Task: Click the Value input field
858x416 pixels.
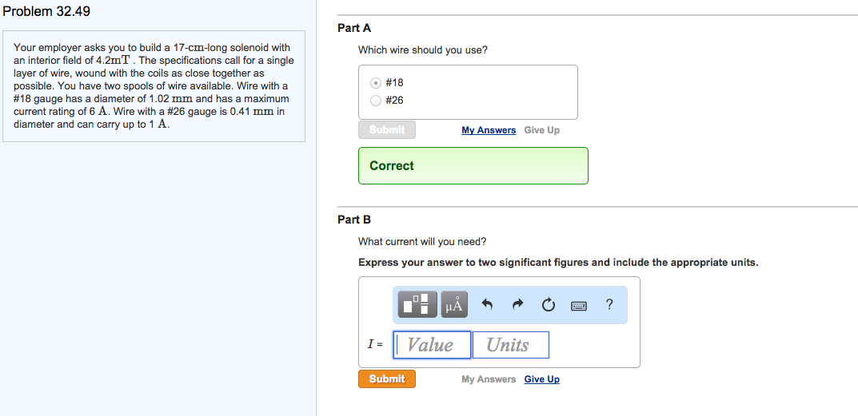Action: (432, 345)
